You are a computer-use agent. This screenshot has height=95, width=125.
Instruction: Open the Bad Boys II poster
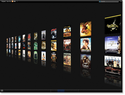pos(67,59)
